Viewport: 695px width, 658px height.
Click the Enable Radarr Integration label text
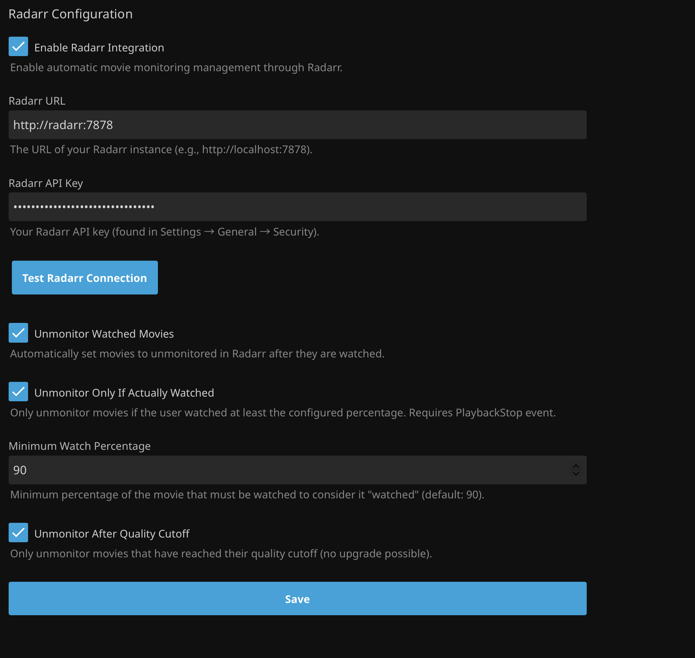coord(99,47)
